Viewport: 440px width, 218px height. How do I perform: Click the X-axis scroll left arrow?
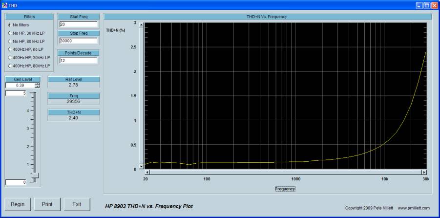click(x=148, y=172)
